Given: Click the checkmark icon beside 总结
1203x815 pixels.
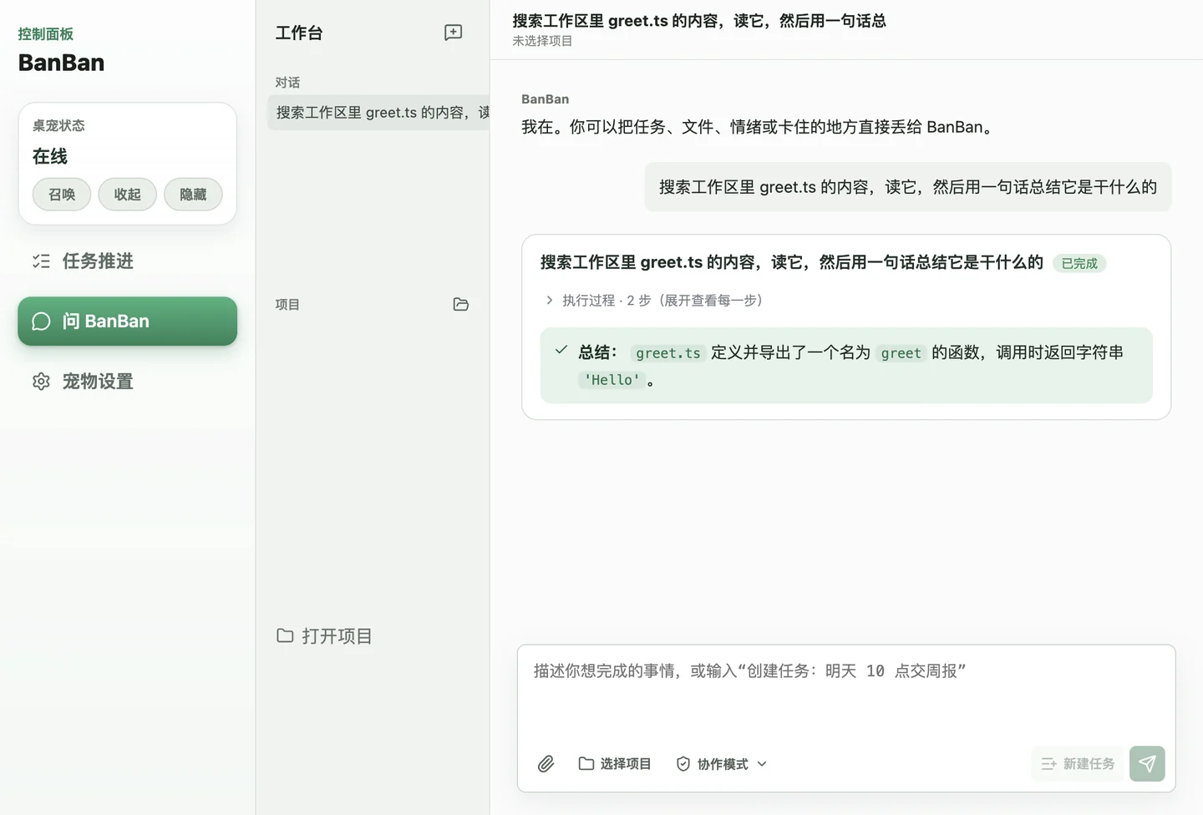Looking at the screenshot, I should coord(561,350).
